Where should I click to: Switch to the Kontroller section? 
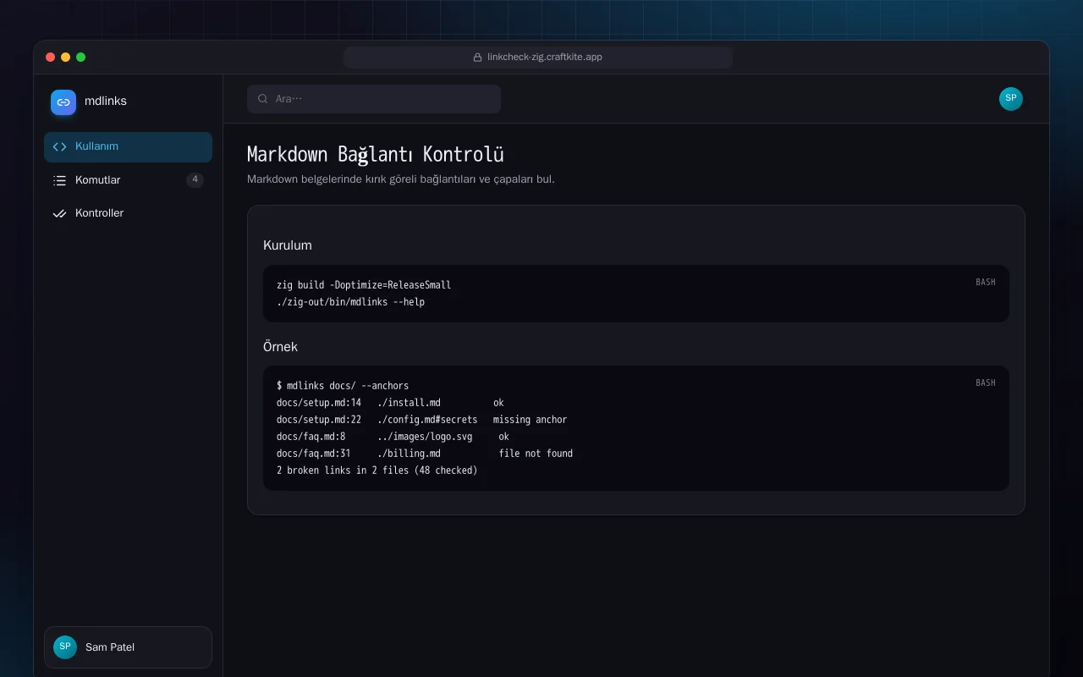(128, 213)
